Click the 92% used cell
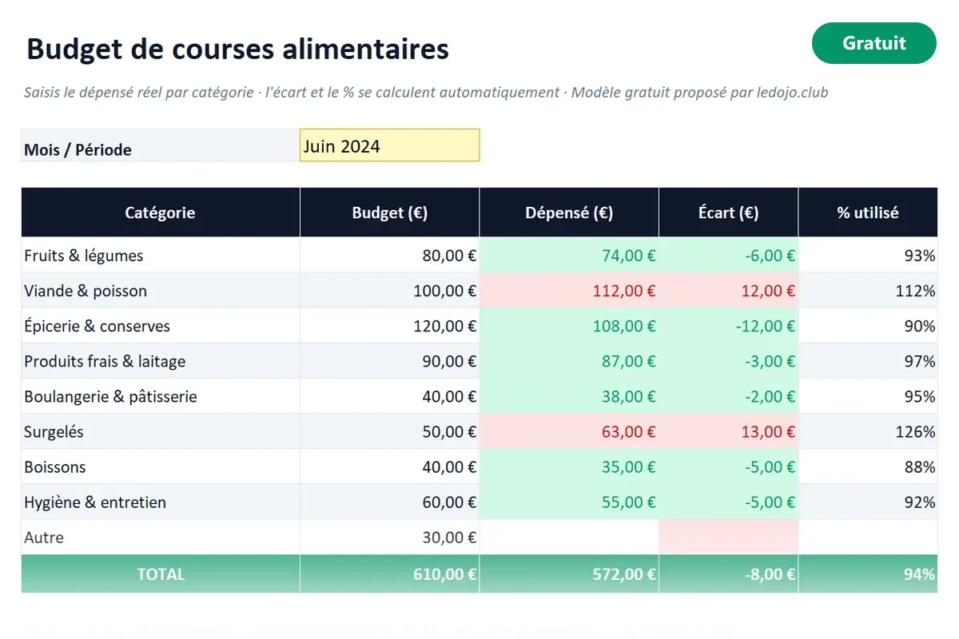959x639 pixels. [868, 502]
